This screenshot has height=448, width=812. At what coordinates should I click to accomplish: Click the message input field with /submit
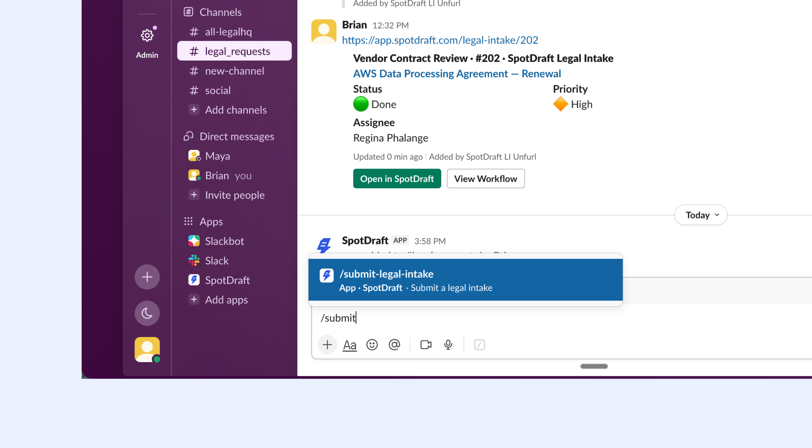click(x=562, y=318)
